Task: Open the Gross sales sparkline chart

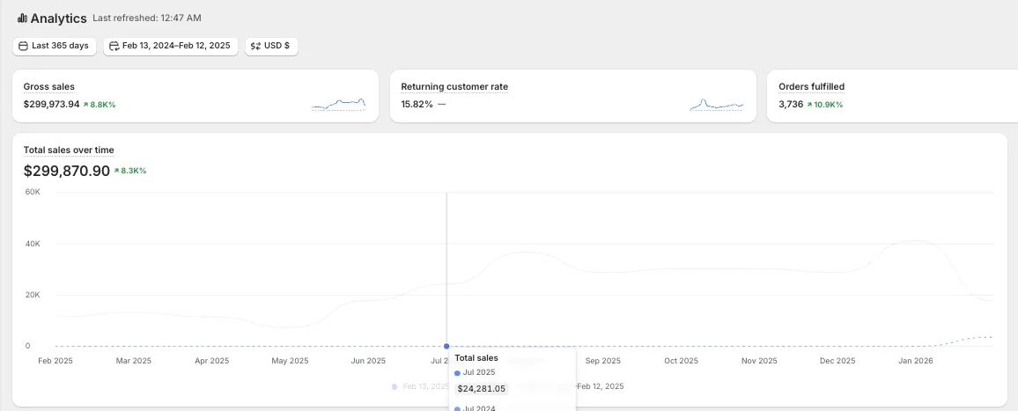Action: click(338, 105)
